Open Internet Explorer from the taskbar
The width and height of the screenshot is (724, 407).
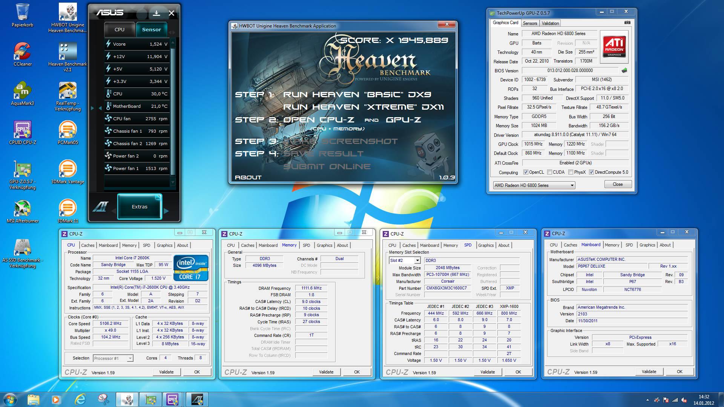tap(80, 399)
